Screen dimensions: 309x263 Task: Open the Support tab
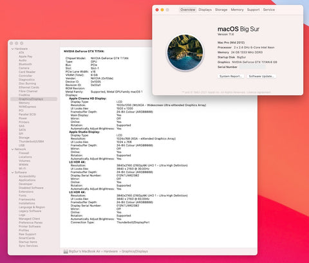[x=253, y=10]
